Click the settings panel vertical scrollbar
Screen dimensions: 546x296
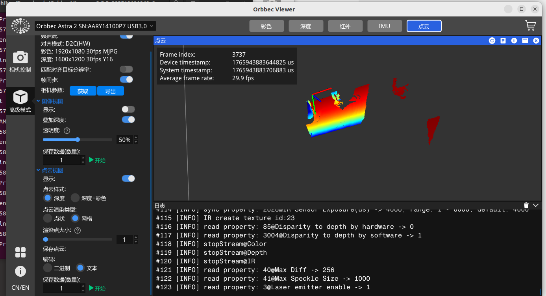click(151, 173)
